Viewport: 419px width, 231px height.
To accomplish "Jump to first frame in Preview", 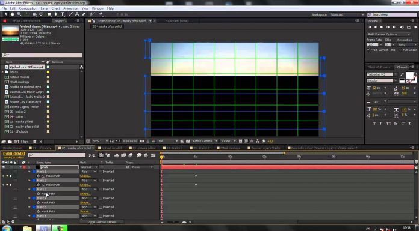I will coord(369,27).
